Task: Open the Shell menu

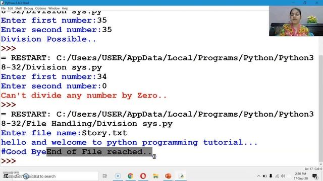Action: click(18, 9)
